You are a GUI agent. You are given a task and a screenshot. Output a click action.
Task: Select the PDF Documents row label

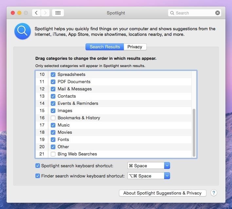pyautogui.click(x=74, y=82)
